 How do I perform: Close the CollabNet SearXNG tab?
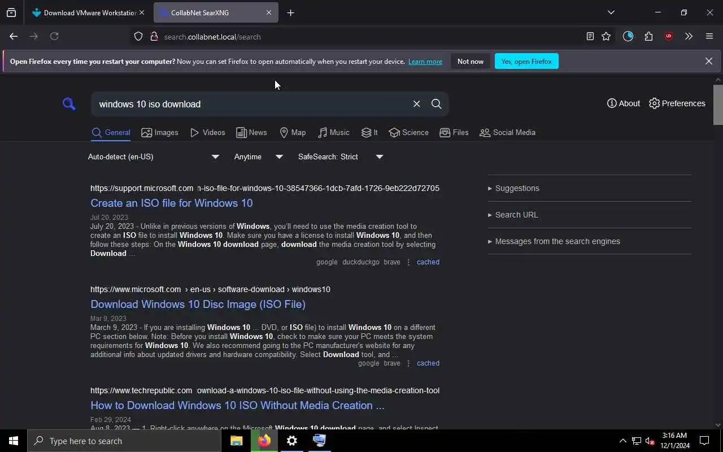pyautogui.click(x=269, y=12)
